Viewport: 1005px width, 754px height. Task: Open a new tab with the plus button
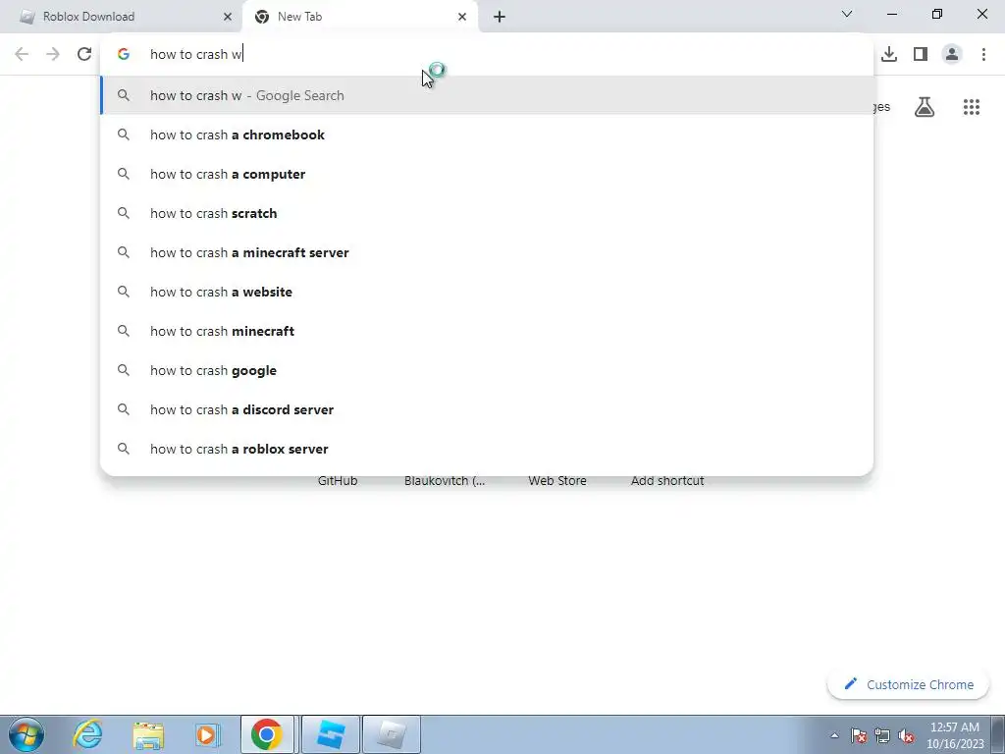[x=500, y=17]
